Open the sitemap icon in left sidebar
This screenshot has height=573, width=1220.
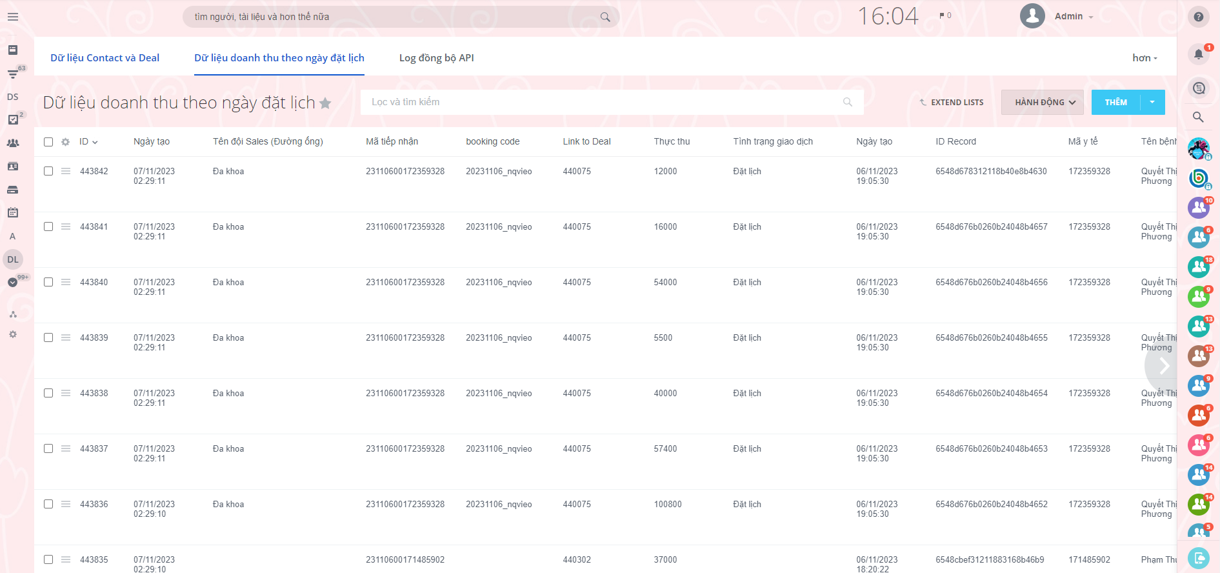coord(13,314)
